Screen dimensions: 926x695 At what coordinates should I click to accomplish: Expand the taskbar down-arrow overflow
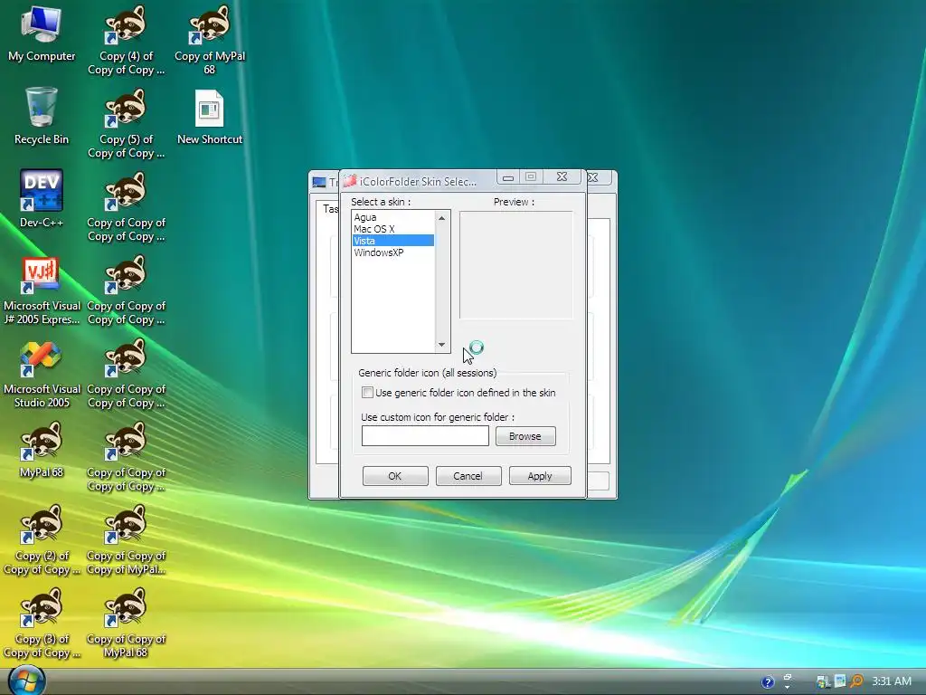click(788, 688)
